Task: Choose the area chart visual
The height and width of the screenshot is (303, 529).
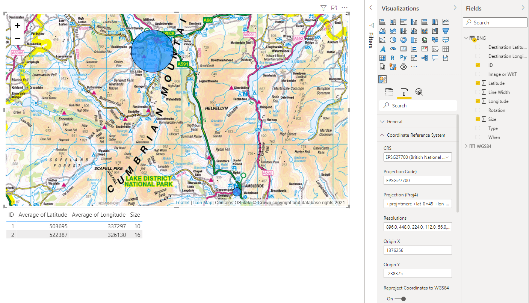Action: pyautogui.click(x=382, y=31)
